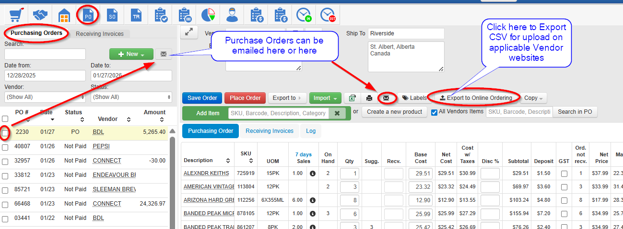Click Qty field for ARIZONA HARD row
The width and height of the screenshot is (623, 229).
[x=349, y=200]
